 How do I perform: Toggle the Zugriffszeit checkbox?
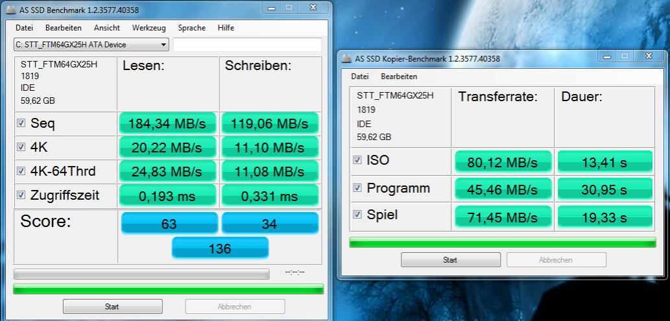pos(21,195)
